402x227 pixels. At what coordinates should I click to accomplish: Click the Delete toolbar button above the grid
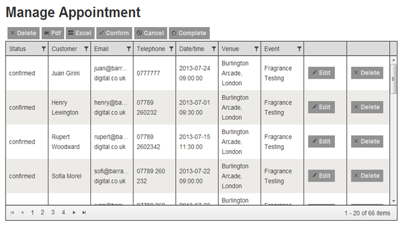tap(23, 33)
